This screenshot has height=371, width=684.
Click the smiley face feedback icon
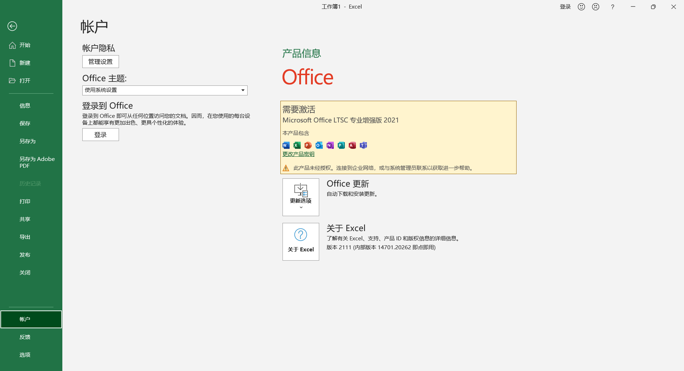(581, 7)
